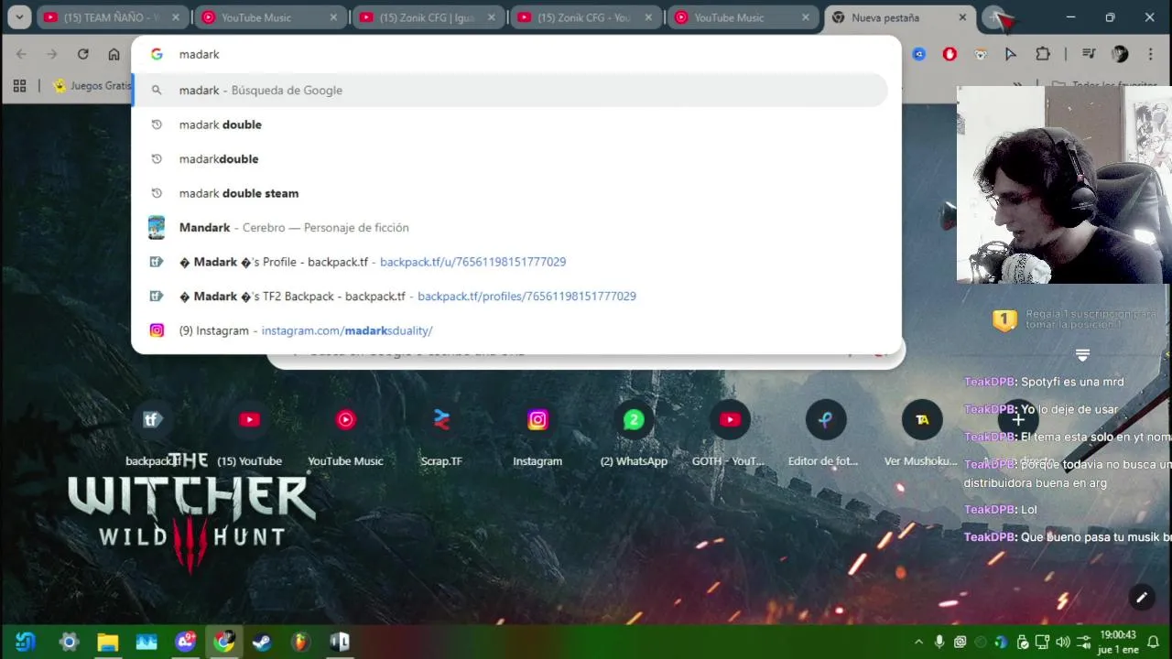Click the blue circular extension icon
Image resolution: width=1172 pixels, height=659 pixels.
click(x=918, y=54)
